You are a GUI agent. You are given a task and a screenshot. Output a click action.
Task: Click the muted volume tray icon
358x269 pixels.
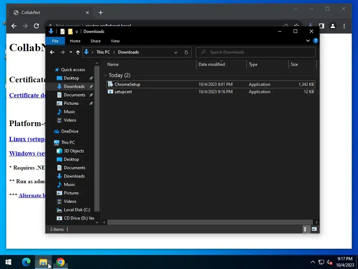coord(329,262)
